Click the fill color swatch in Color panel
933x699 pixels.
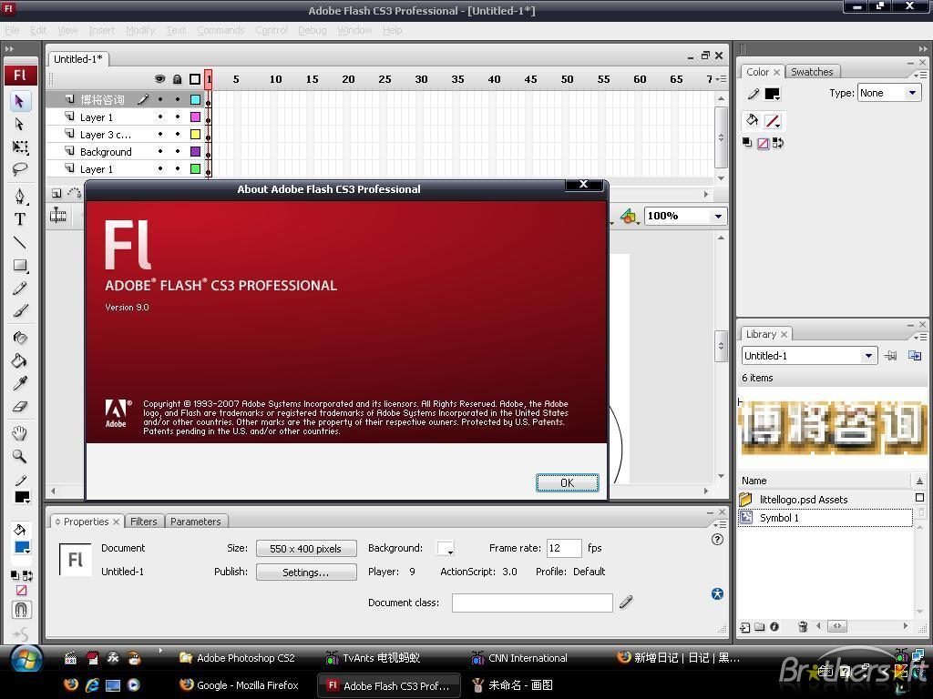[771, 120]
